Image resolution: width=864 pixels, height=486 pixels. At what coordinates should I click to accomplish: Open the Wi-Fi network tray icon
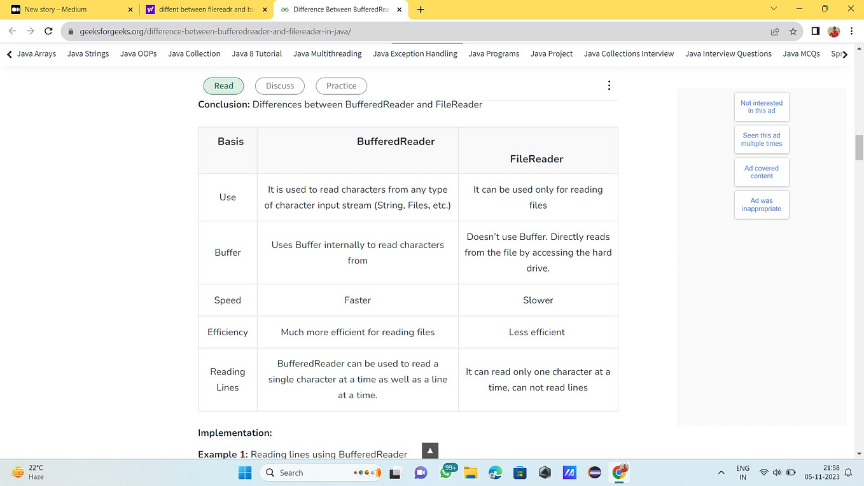[x=764, y=473]
